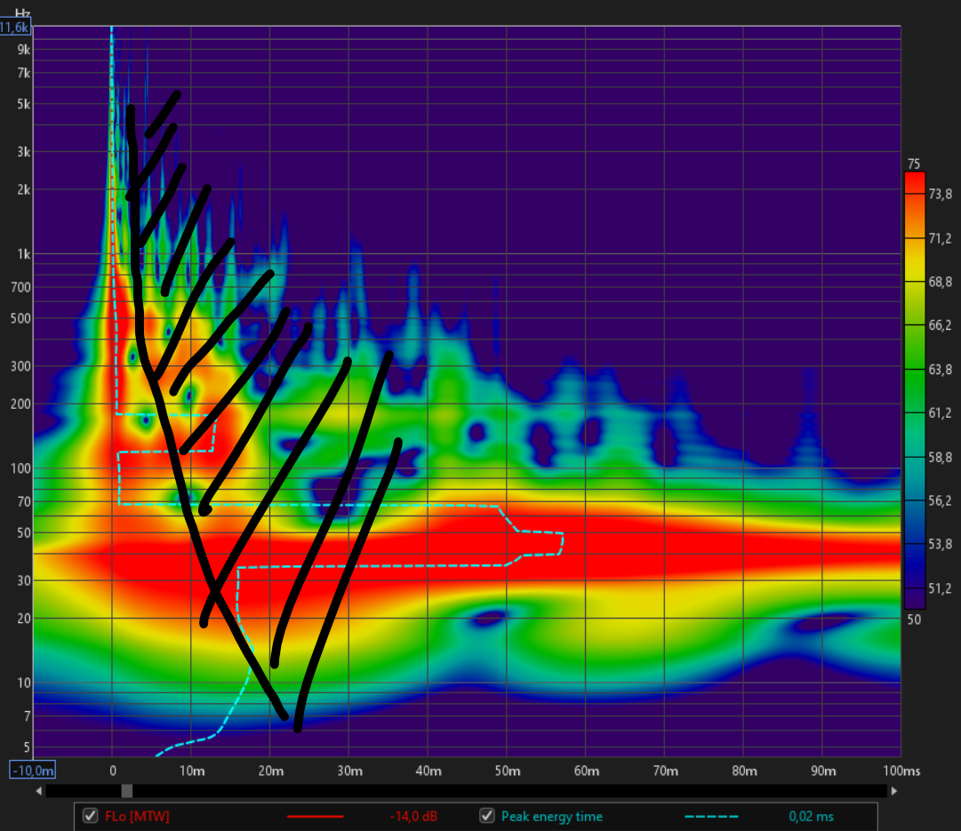Toggle the Peak energy time checkbox
The height and width of the screenshot is (831, 961).
click(x=487, y=816)
